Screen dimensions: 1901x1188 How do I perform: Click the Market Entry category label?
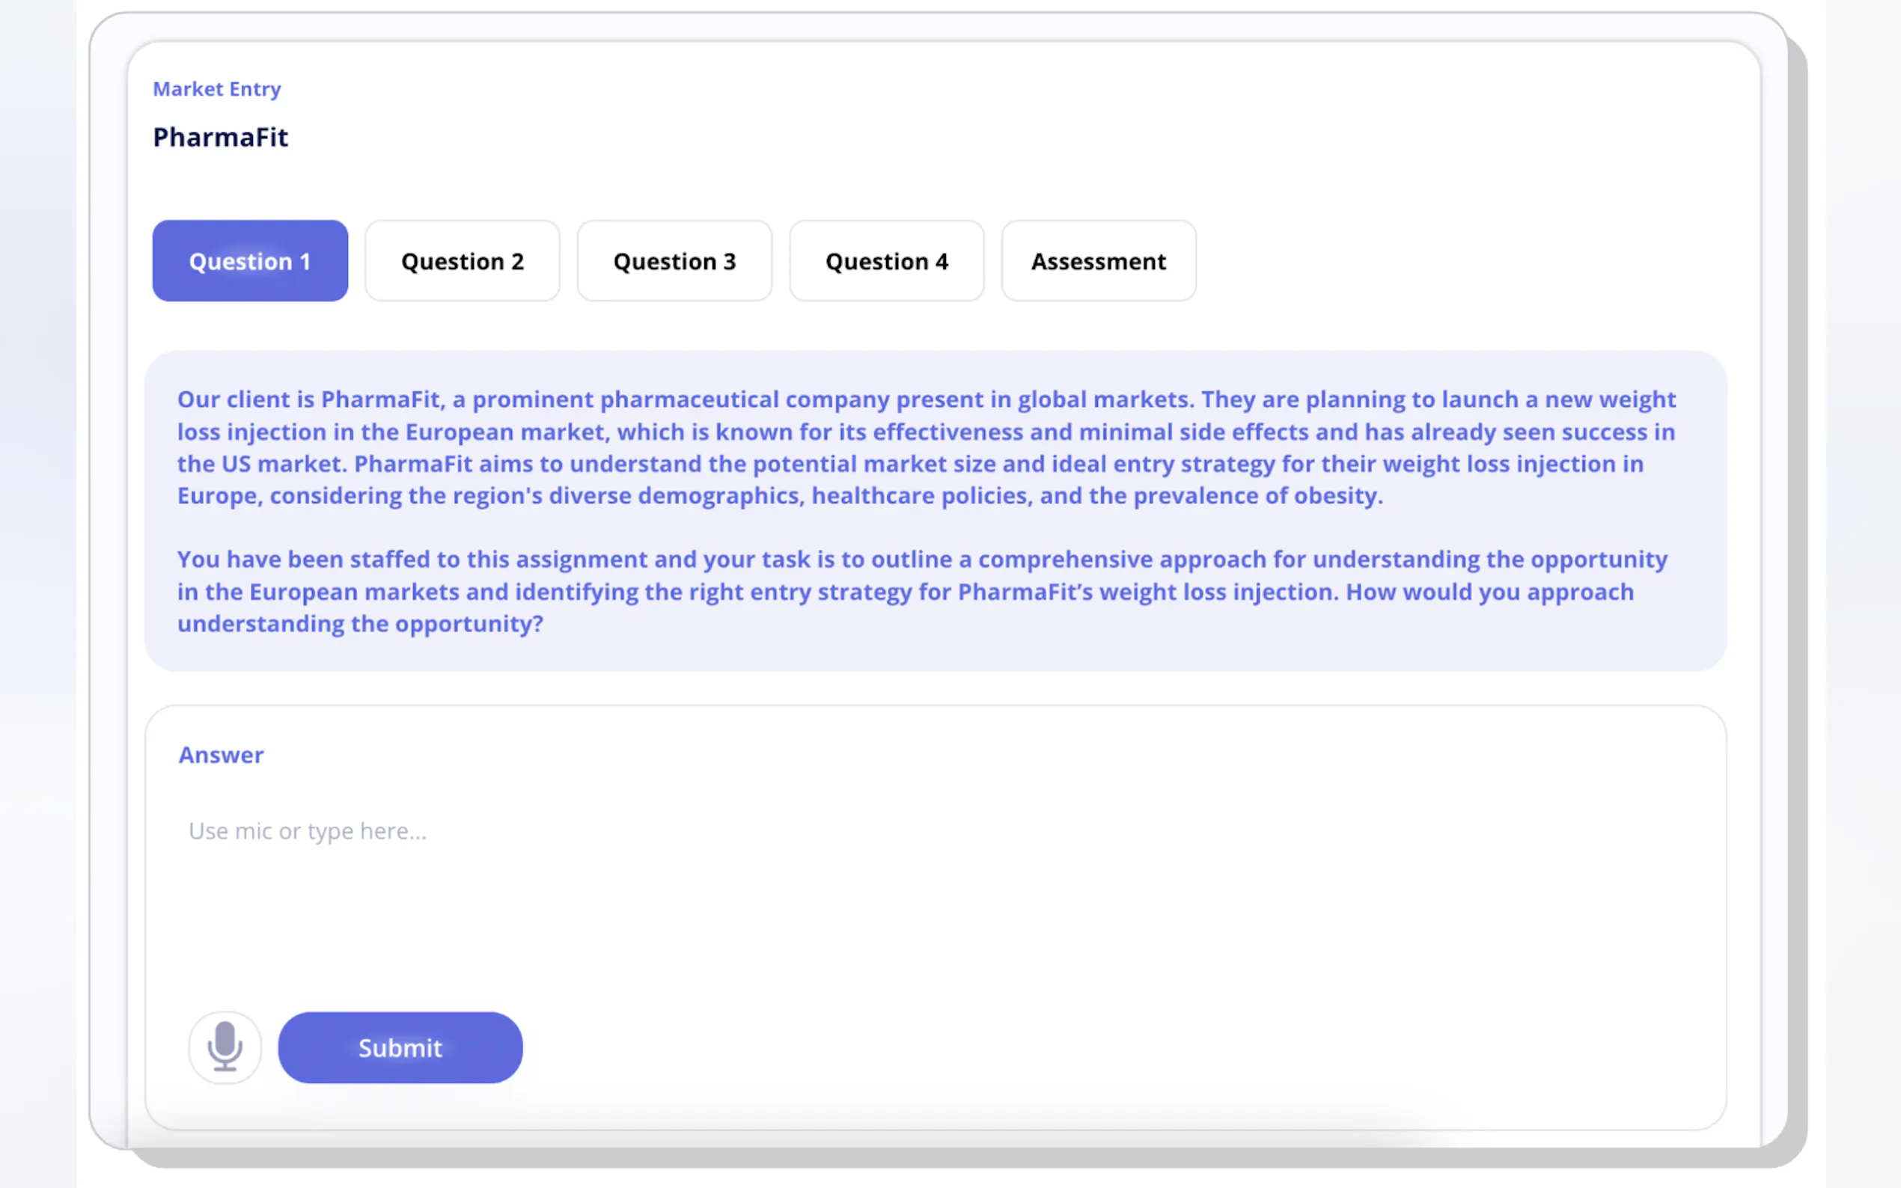point(217,89)
